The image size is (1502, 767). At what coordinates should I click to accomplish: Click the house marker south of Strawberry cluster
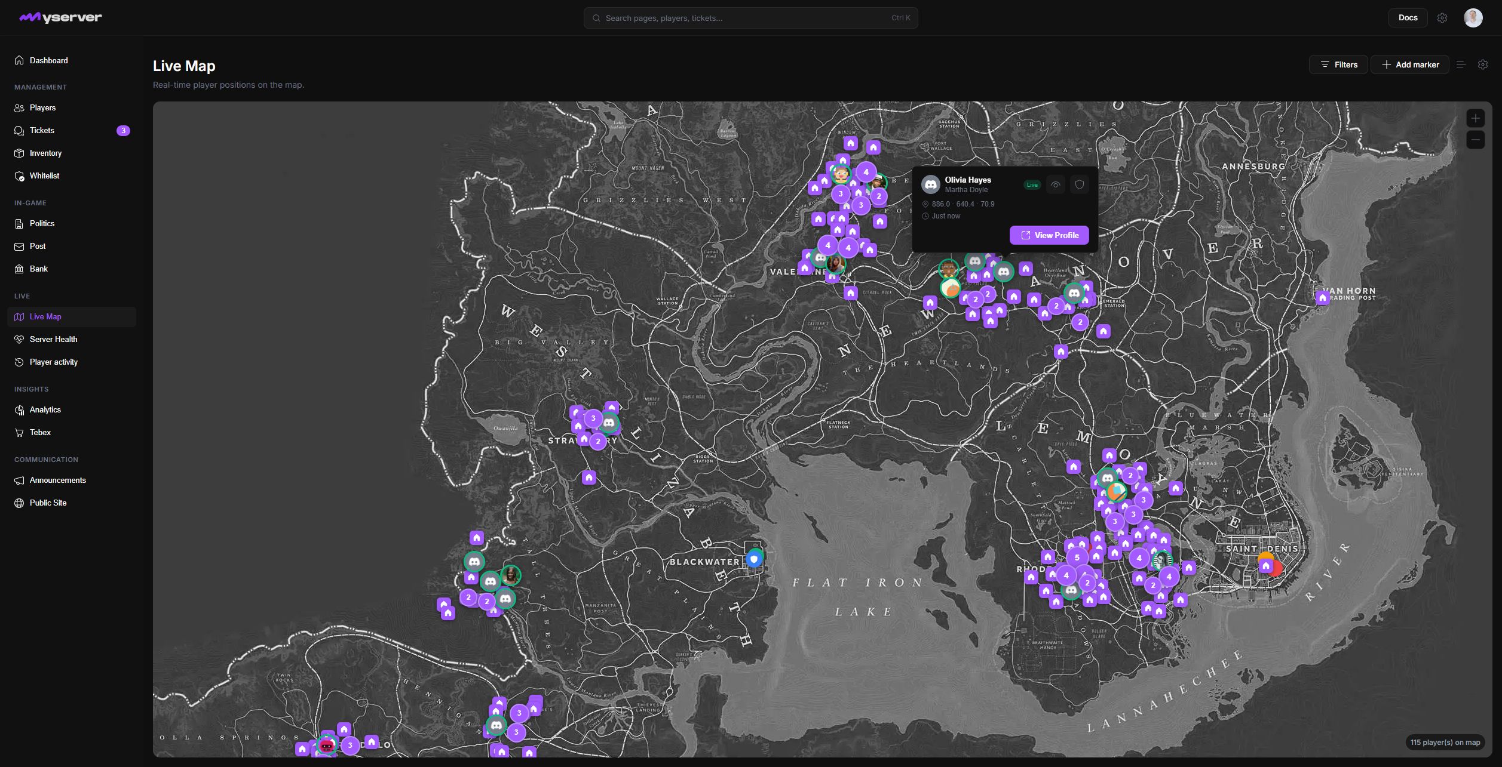[589, 478]
